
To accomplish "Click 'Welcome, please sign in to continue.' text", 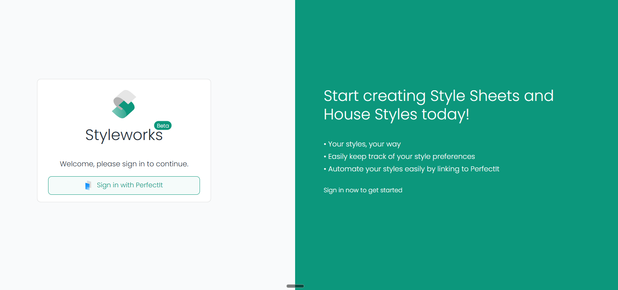I will coord(124,164).
